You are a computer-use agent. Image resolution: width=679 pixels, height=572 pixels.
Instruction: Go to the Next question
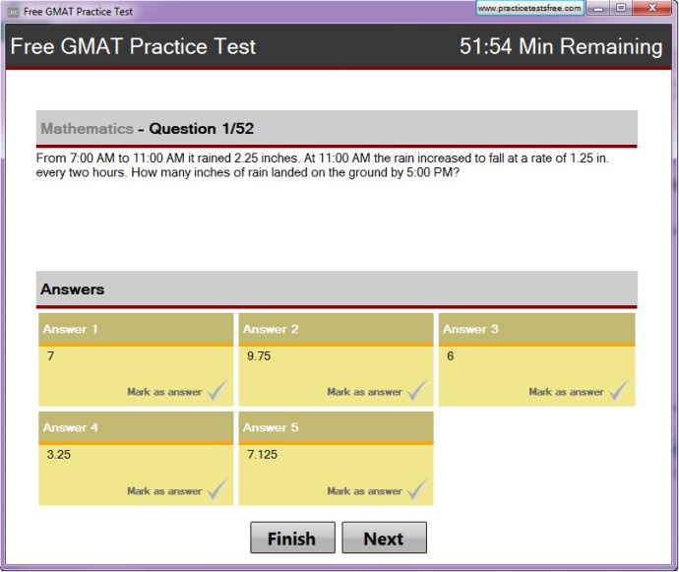point(384,538)
